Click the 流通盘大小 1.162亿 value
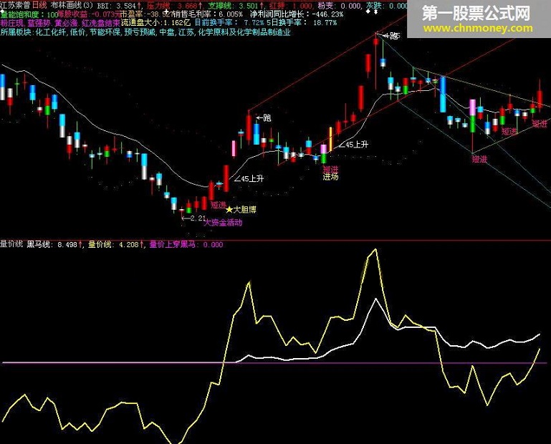This screenshot has width=551, height=444. click(155, 23)
